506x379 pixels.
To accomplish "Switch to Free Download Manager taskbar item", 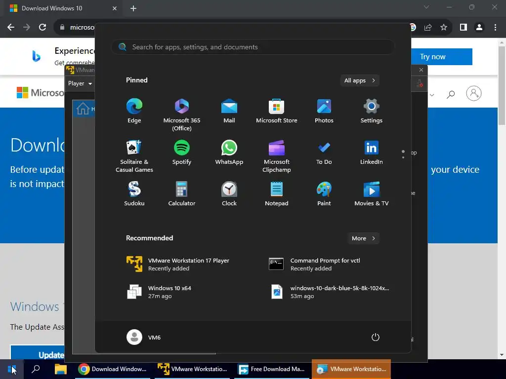I will tap(272, 369).
